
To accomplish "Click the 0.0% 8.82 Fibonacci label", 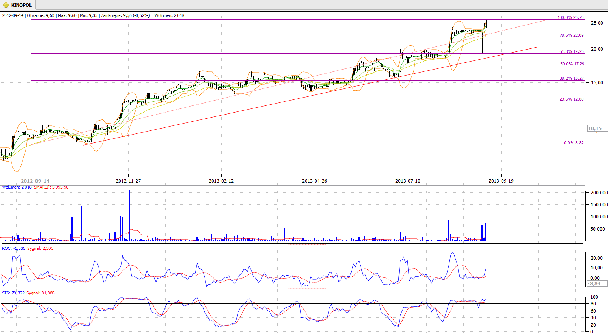I will (x=574, y=143).
